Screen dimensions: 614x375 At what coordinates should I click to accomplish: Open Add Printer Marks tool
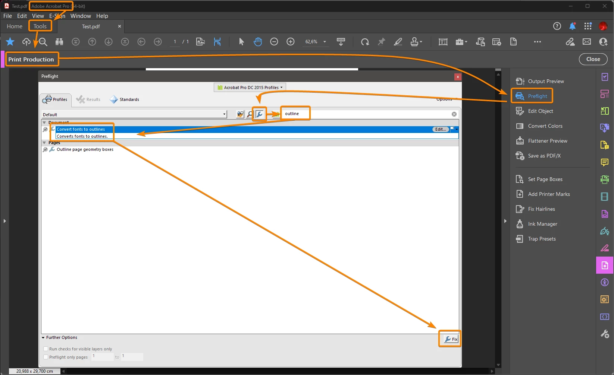(x=543, y=194)
